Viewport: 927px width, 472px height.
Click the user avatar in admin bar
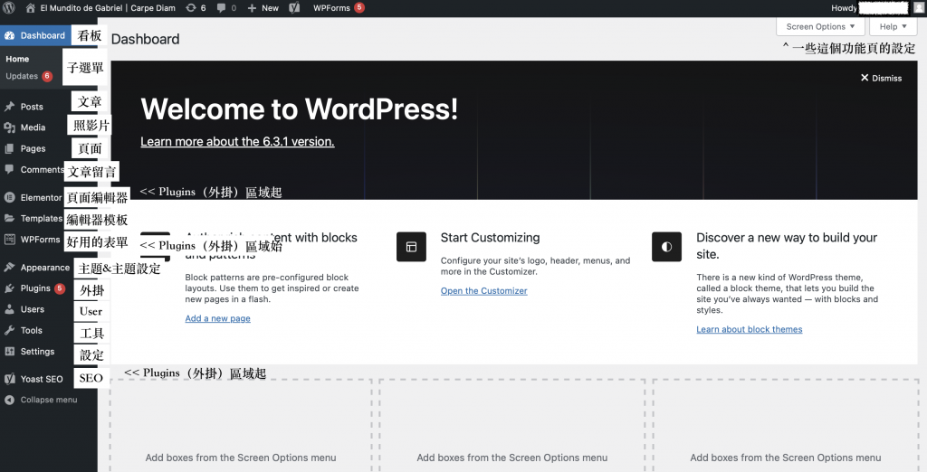coord(919,8)
